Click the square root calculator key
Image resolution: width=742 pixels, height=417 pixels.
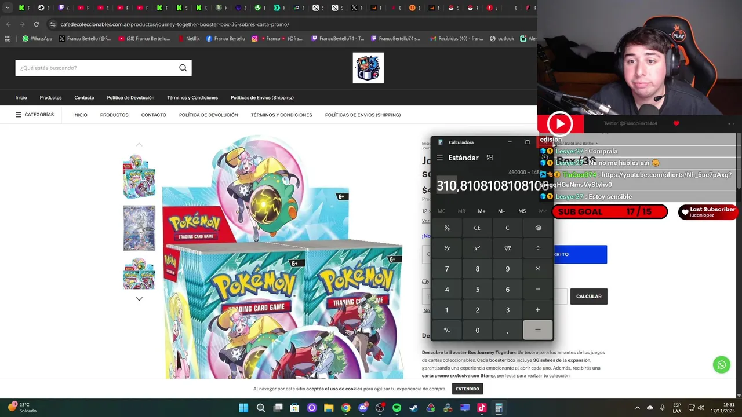tap(507, 248)
